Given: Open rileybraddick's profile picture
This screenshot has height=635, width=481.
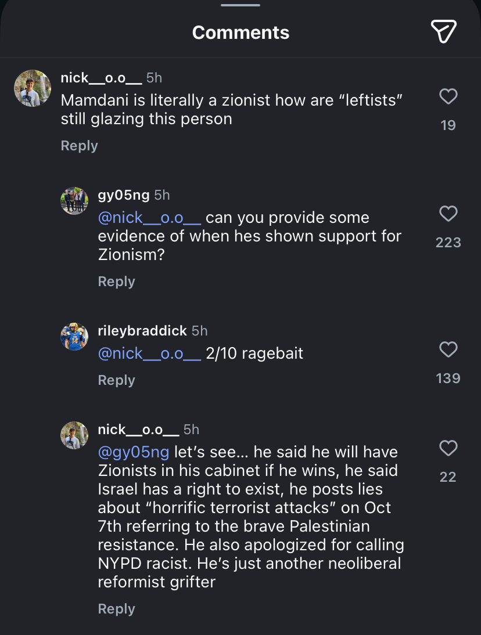Looking at the screenshot, I should [x=74, y=337].
